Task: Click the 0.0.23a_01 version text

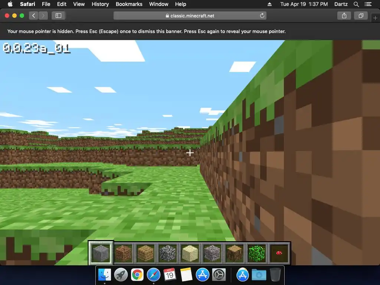Action: coord(37,49)
